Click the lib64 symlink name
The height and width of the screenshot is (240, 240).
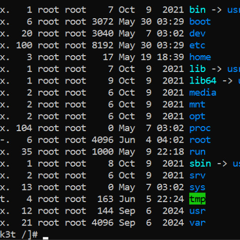[x=203, y=81]
